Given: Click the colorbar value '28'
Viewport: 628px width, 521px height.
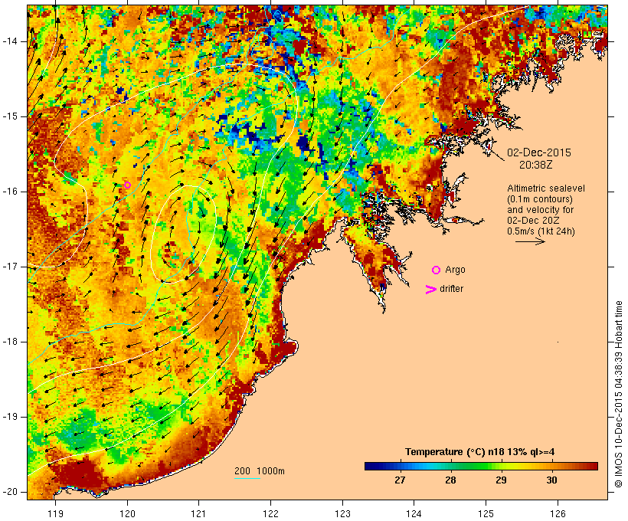Looking at the screenshot, I should click(x=450, y=480).
